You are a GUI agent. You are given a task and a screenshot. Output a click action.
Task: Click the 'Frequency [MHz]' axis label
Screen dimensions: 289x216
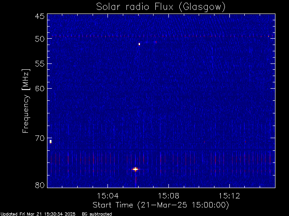point(26,101)
